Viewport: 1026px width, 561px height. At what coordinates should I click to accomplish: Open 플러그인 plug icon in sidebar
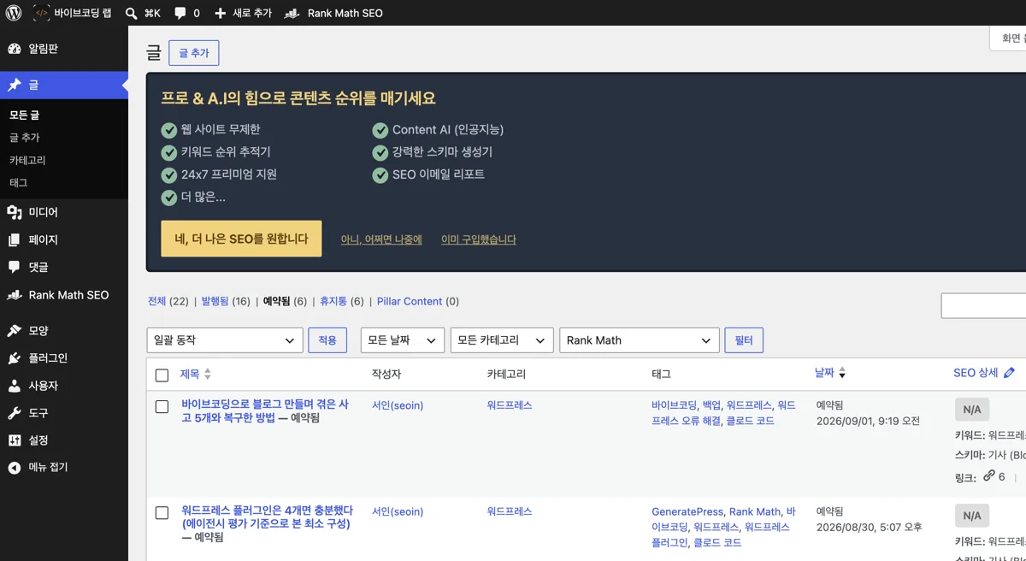(15, 358)
